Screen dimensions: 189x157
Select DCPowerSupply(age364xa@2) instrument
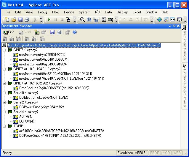coord(41,107)
